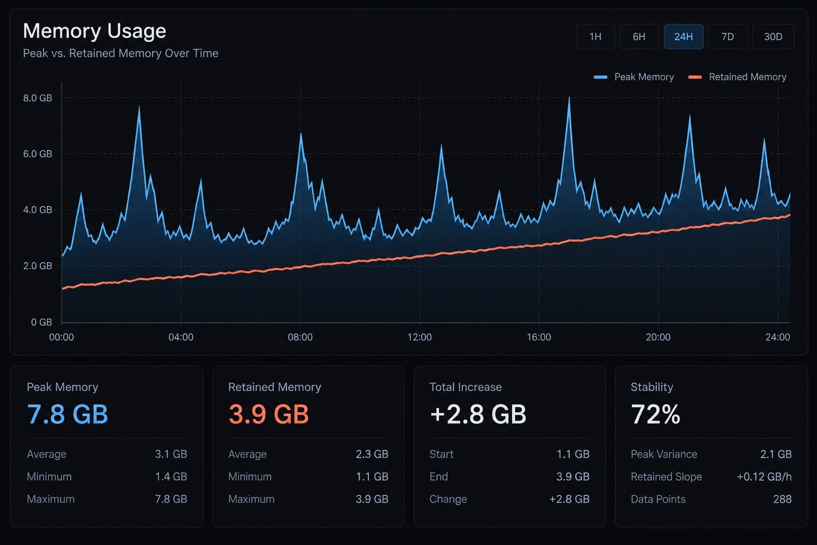Screen dimensions: 817x545
Task: Click the Change +2.8 GB value
Action: coord(569,499)
